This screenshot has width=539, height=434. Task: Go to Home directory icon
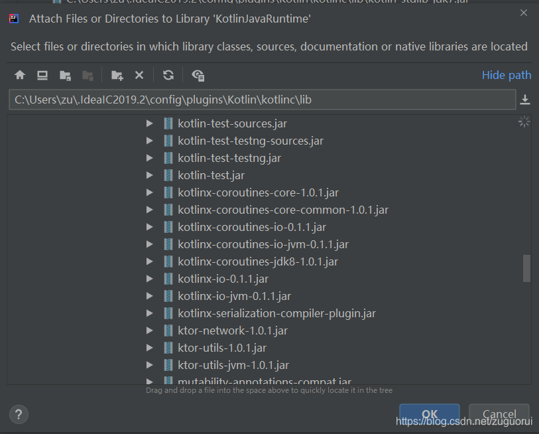point(20,75)
